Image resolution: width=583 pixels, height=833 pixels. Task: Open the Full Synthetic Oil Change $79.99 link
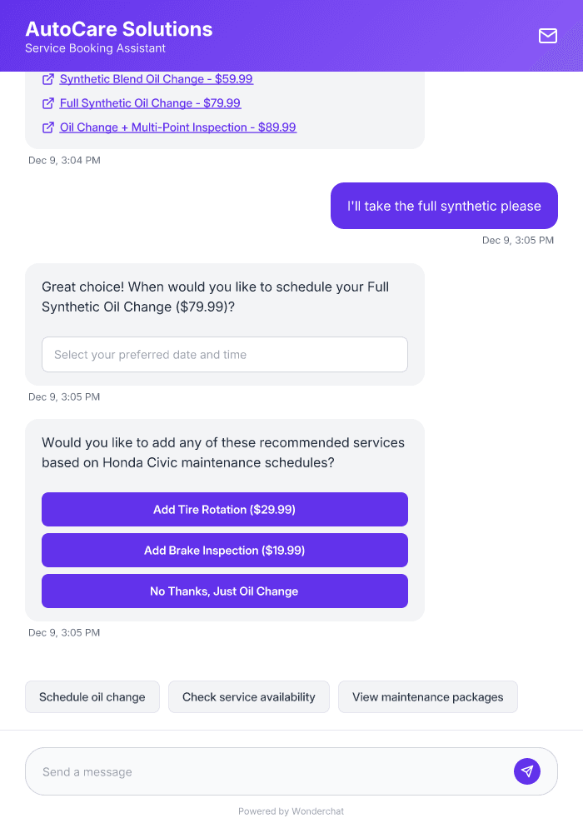[x=149, y=102]
